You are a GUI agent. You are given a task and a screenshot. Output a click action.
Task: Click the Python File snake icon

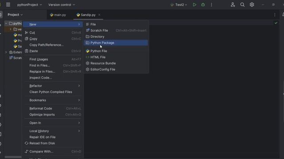click(x=87, y=51)
